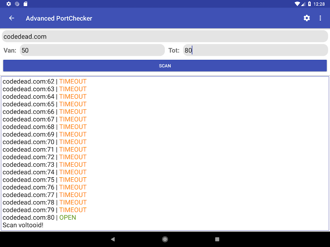
Task: Select the codedead.com:75 TIMEOUT result
Action: pos(45,180)
